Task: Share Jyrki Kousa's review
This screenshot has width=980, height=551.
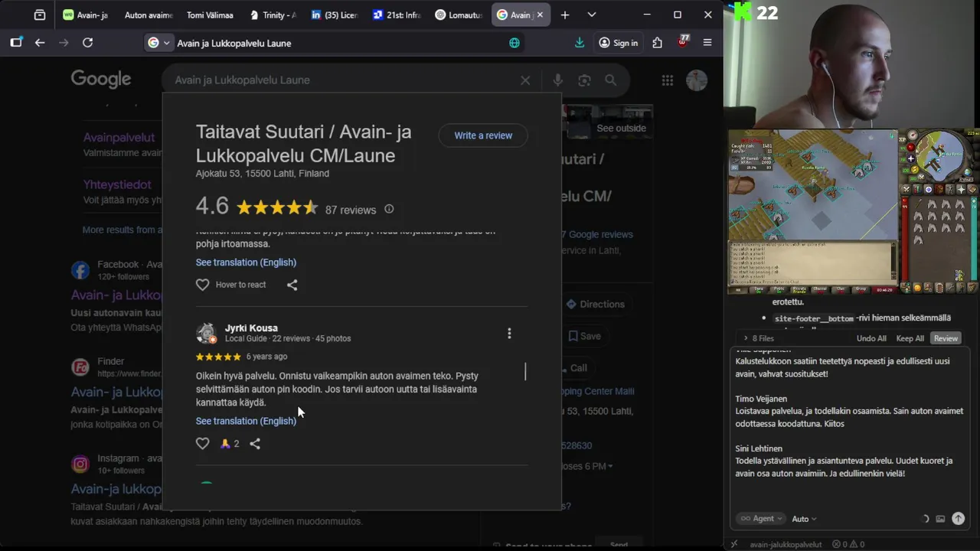Action: [x=255, y=444]
